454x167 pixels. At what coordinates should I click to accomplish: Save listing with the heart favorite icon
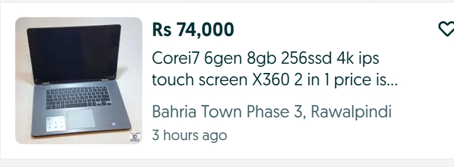(x=446, y=29)
